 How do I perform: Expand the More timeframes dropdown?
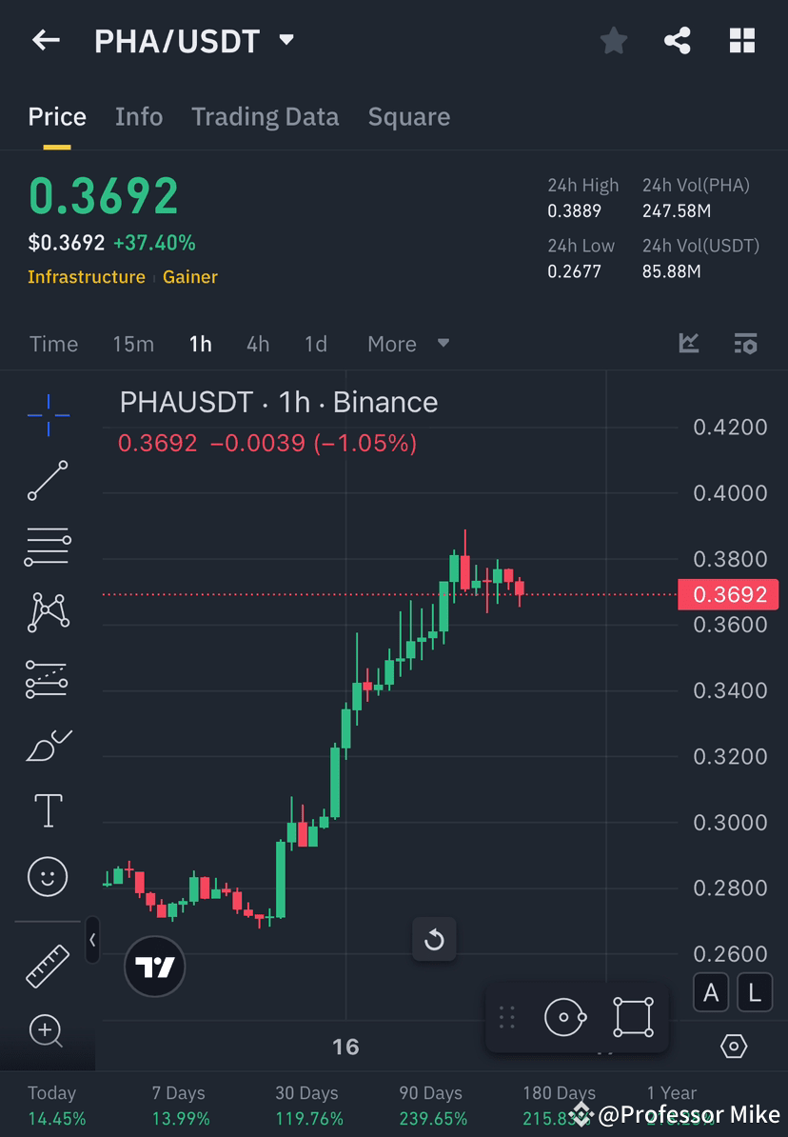pyautogui.click(x=408, y=344)
